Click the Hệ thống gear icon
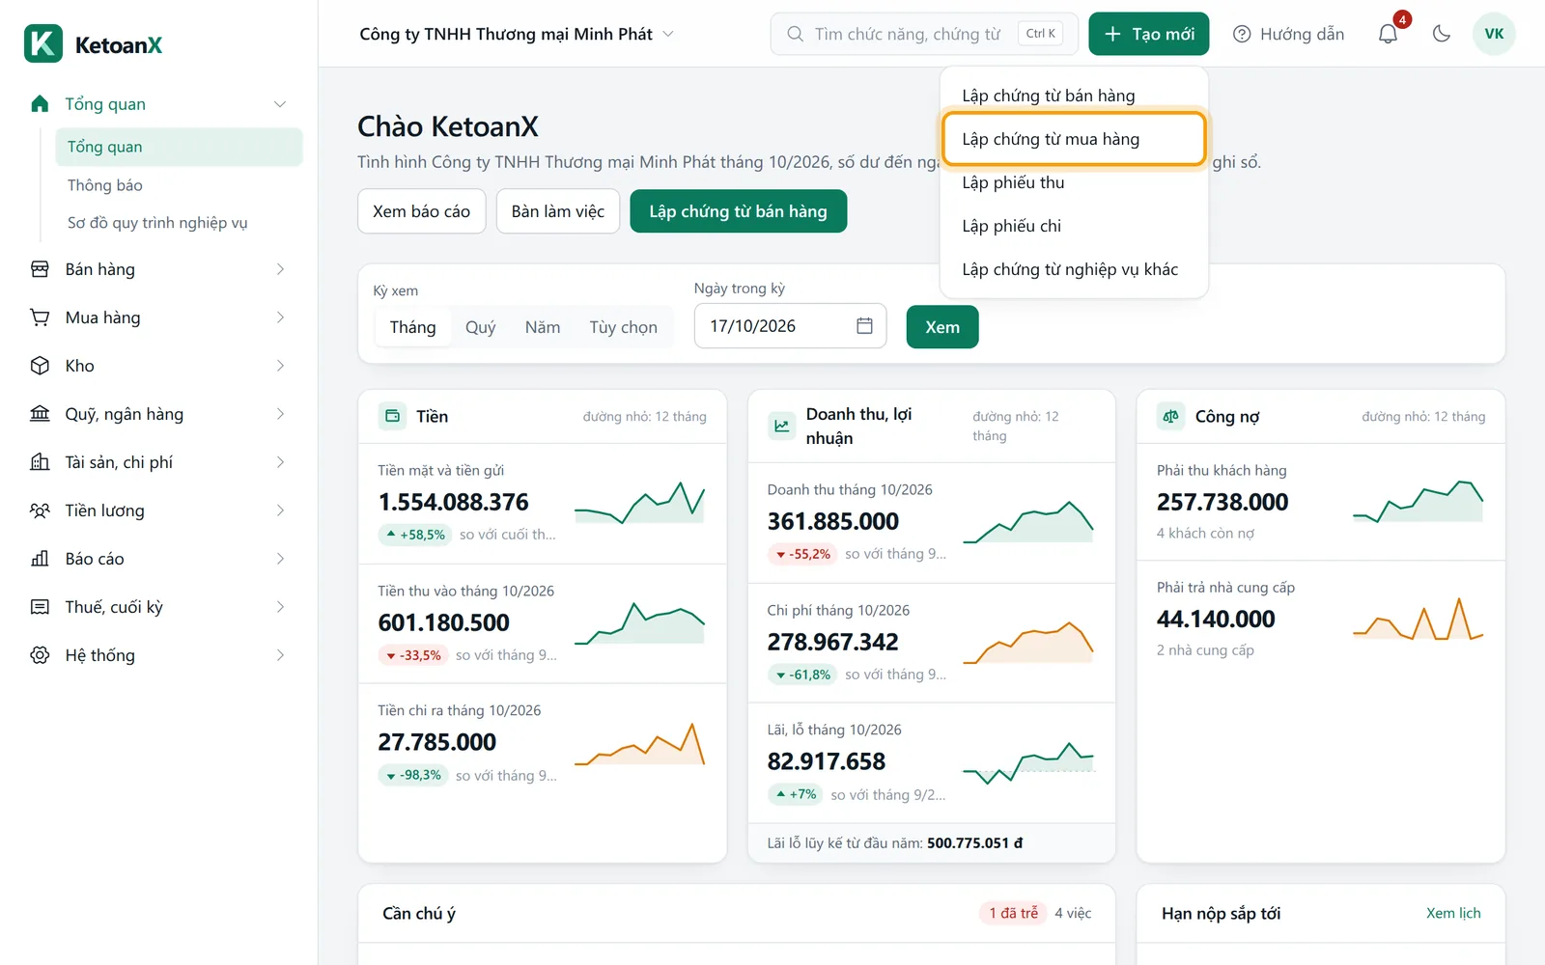 point(40,655)
